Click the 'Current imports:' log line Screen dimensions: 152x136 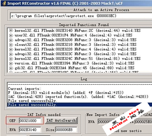click(x=24, y=89)
